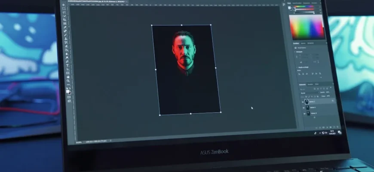The width and height of the screenshot is (374, 172).
Task: Open the Normal blend mode dropdown
Action: (x=310, y=93)
